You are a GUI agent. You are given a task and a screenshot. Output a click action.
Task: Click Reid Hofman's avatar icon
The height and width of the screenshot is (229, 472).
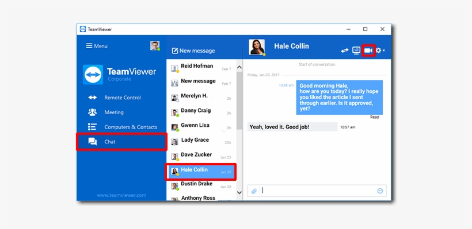tap(175, 68)
